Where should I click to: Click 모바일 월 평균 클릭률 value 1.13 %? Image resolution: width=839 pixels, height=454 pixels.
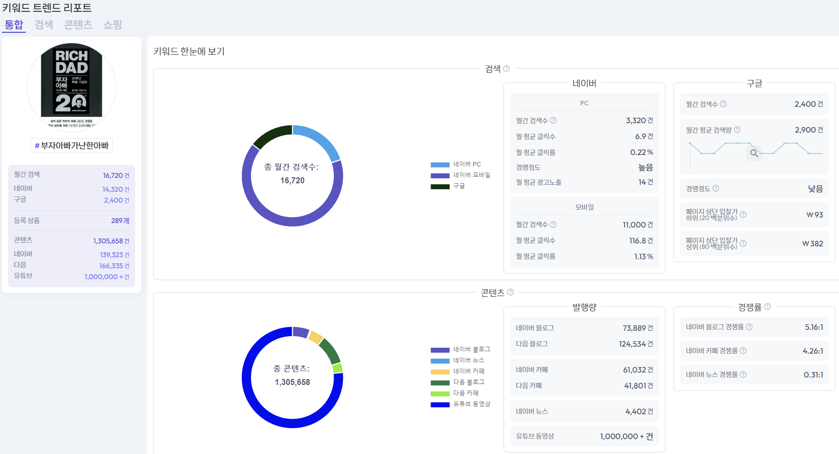[644, 256]
